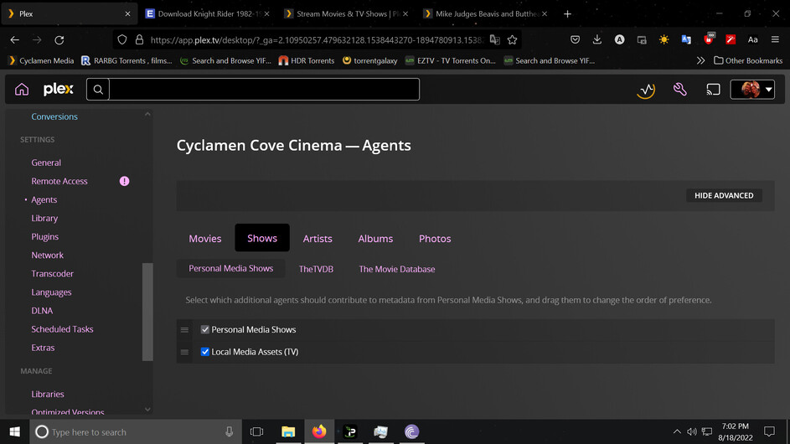This screenshot has height=444, width=790.
Task: Open Windows notification center
Action: click(x=769, y=432)
